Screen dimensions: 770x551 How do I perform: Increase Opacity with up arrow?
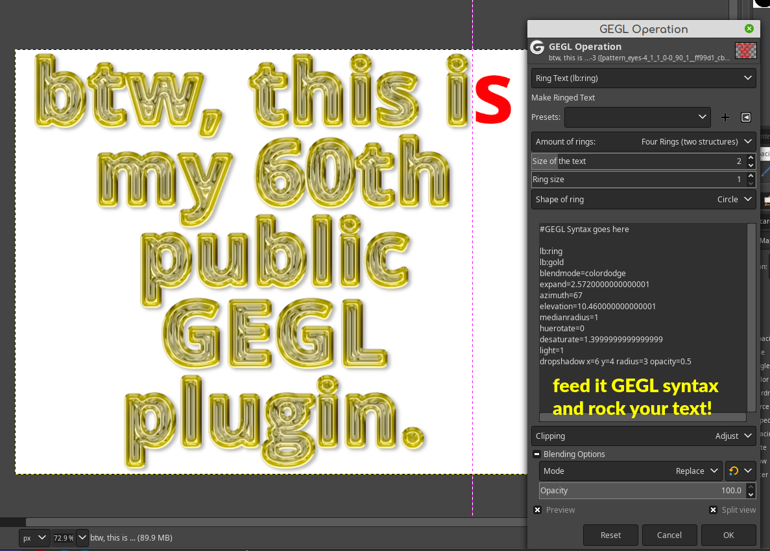(751, 487)
